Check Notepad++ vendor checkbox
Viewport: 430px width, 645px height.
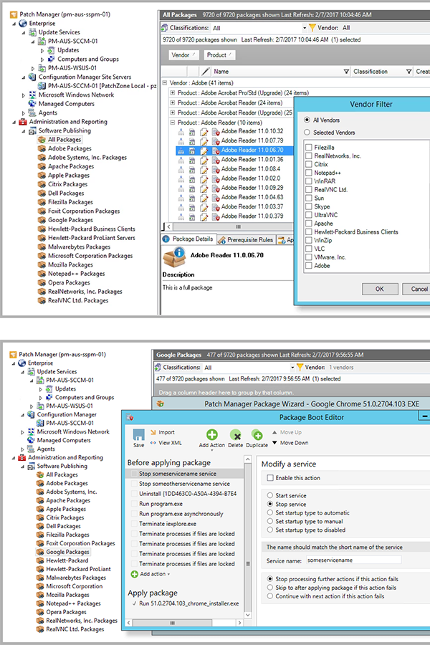tap(309, 173)
